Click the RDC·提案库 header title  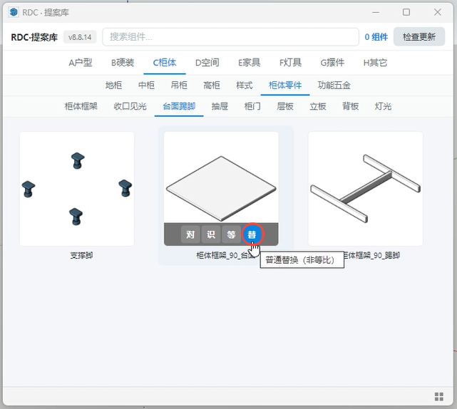point(34,37)
